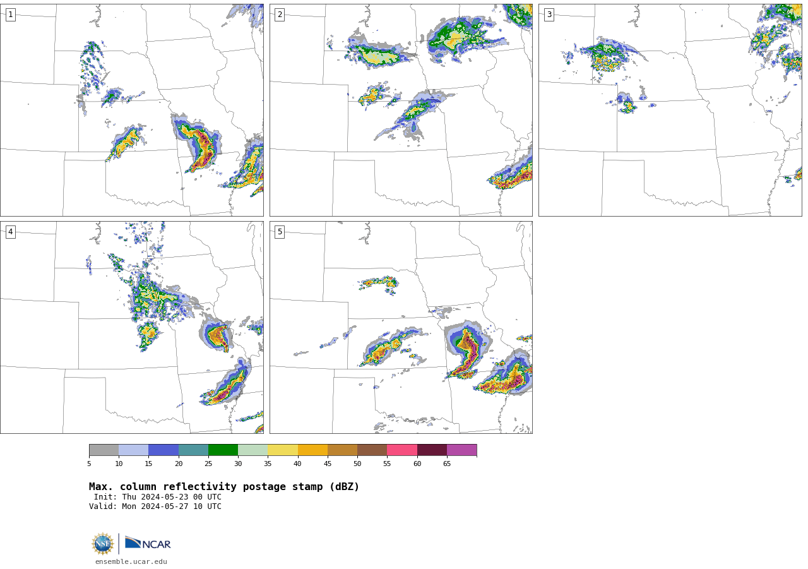Open ensemble member 2 reflectivity map
The width and height of the screenshot is (808, 569).
[401, 110]
